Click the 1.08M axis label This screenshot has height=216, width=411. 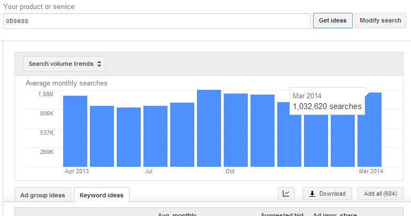[45, 94]
